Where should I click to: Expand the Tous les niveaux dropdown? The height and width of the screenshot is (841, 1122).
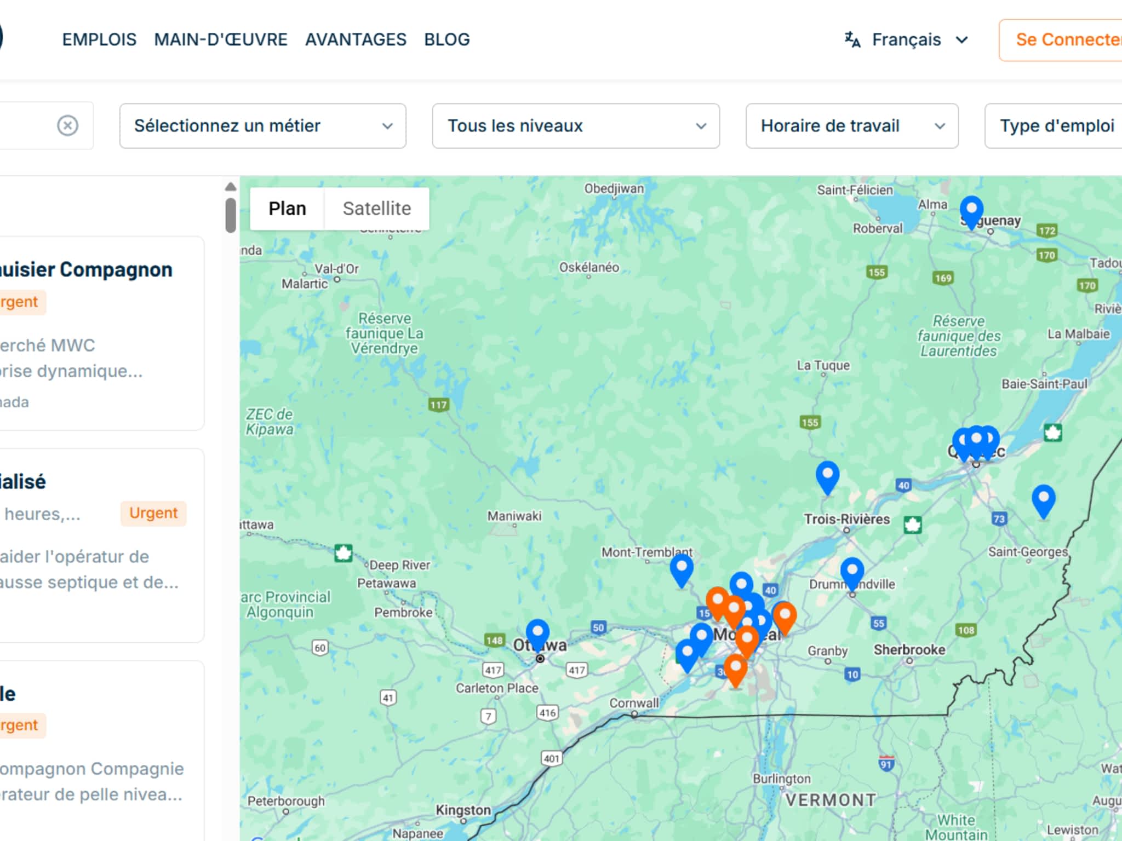[575, 126]
